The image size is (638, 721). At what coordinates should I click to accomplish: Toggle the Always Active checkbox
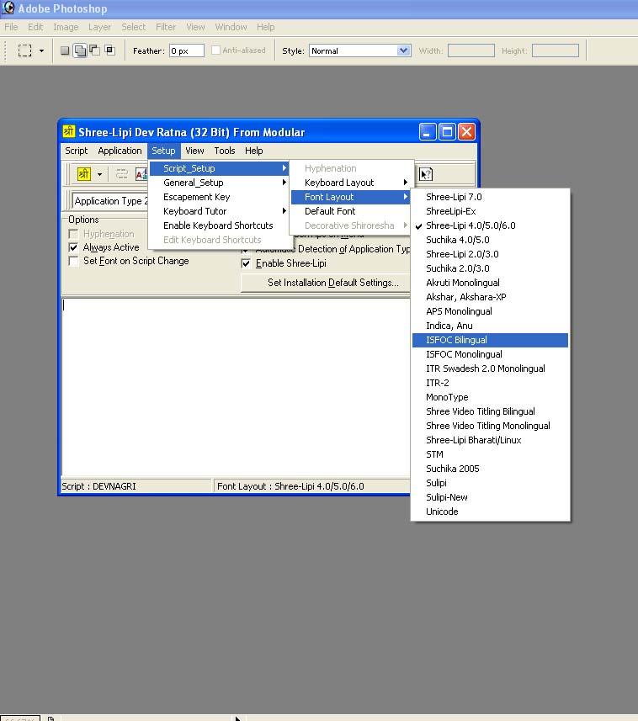tap(73, 248)
